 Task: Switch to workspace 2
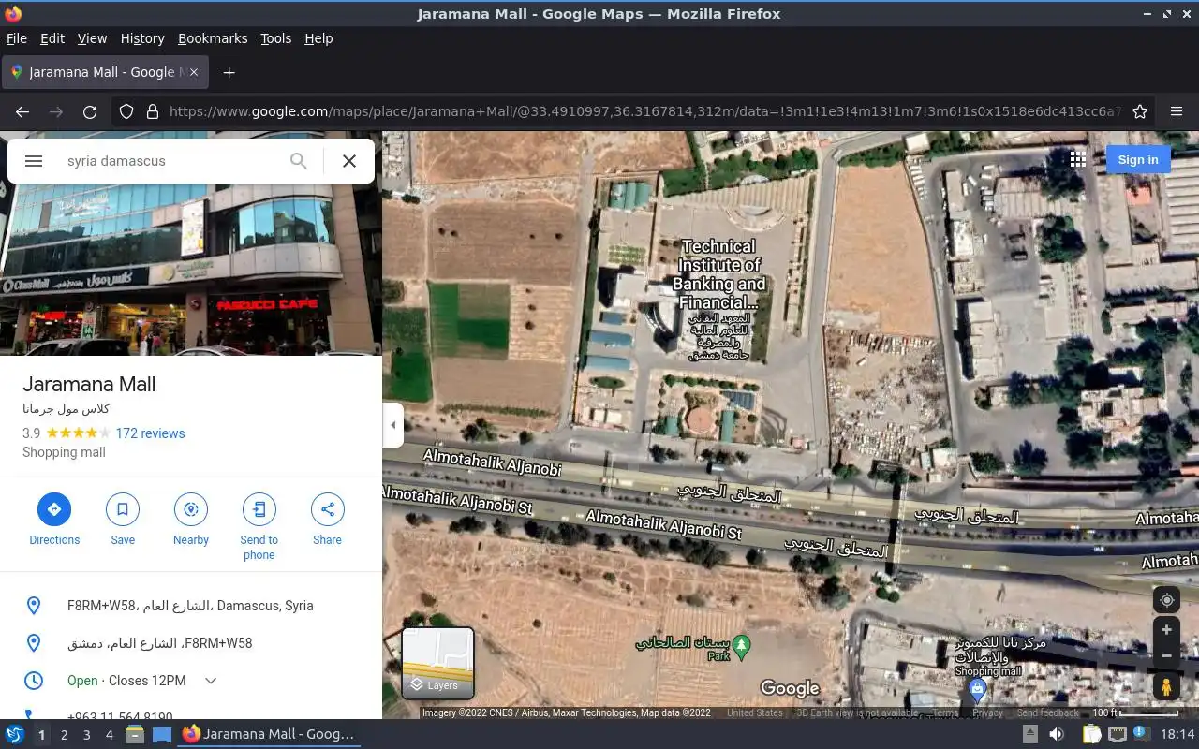64,735
